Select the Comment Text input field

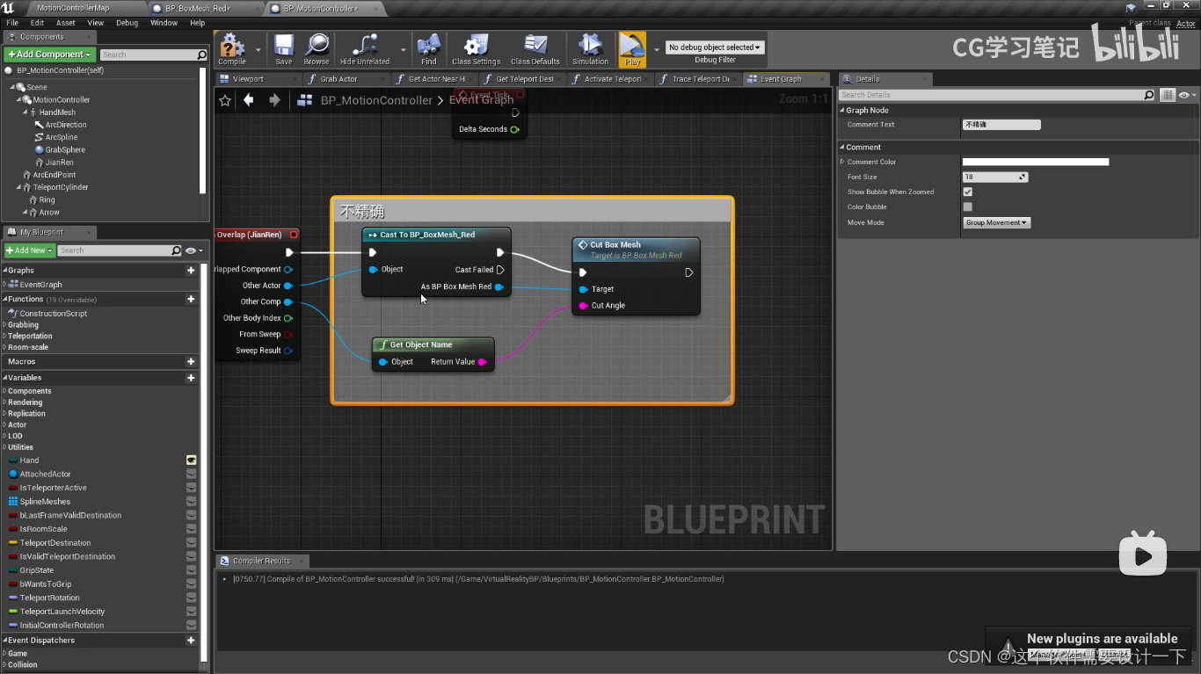coord(1001,125)
